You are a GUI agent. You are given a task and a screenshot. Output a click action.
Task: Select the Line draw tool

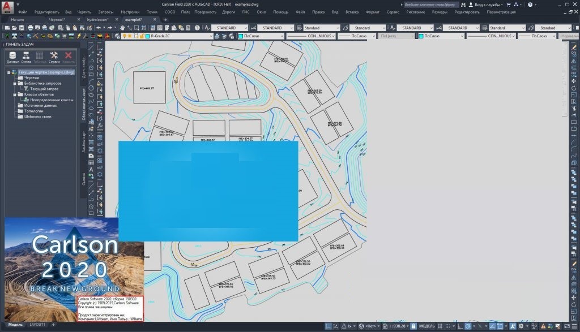point(91,47)
